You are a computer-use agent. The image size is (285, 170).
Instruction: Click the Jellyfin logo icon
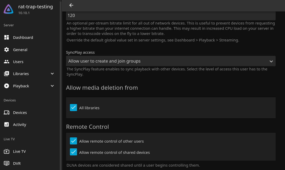point(8,9)
